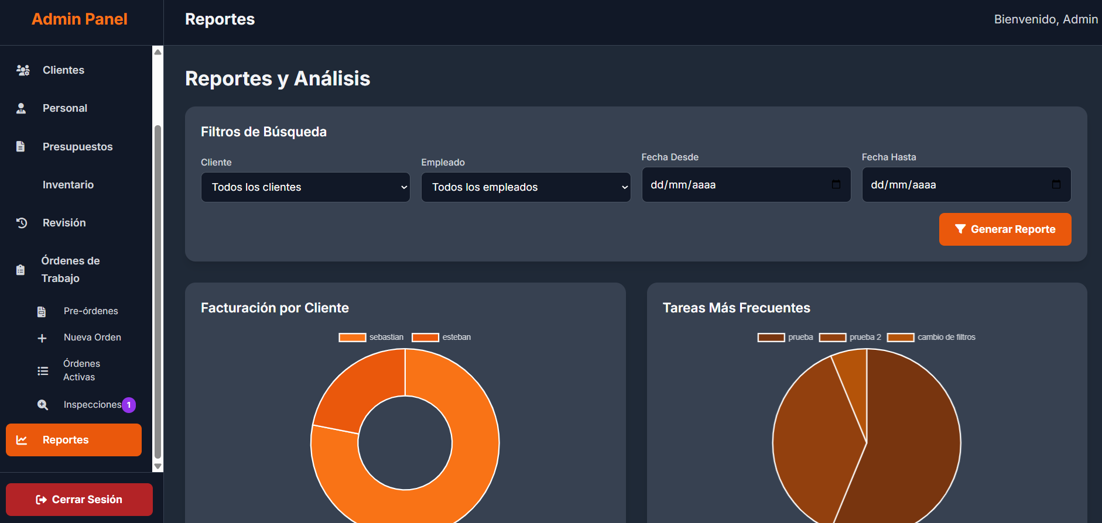
Task: Click the Presupuestos document icon
Action: pyautogui.click(x=20, y=147)
